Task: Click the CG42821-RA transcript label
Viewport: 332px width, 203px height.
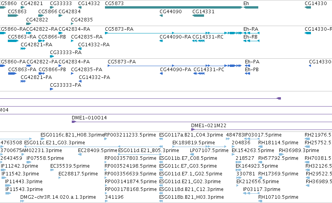Action: click(x=36, y=44)
